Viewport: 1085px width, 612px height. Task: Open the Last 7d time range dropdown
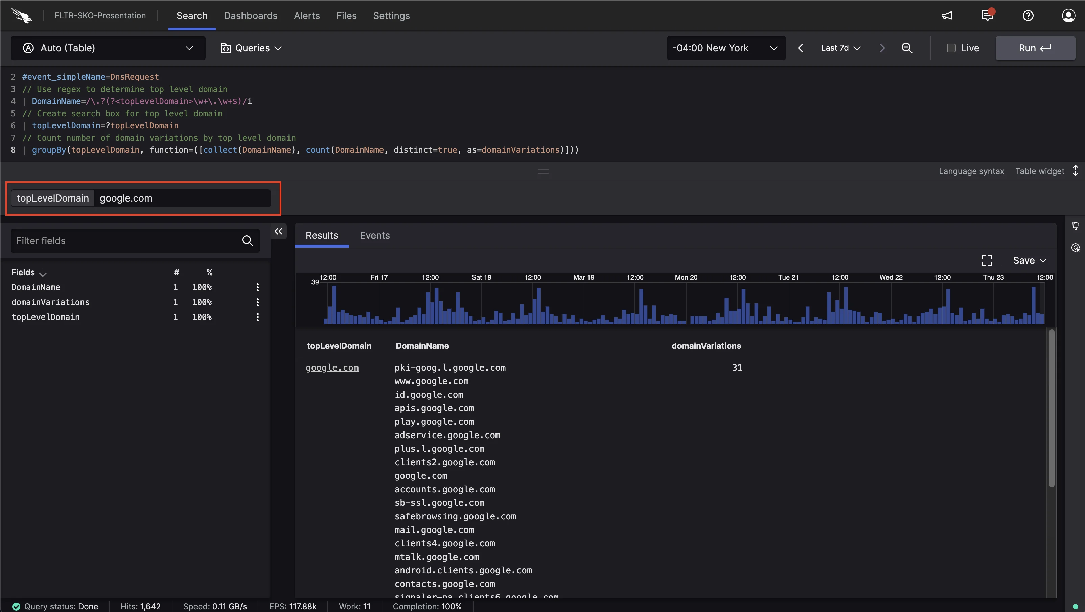pyautogui.click(x=841, y=48)
